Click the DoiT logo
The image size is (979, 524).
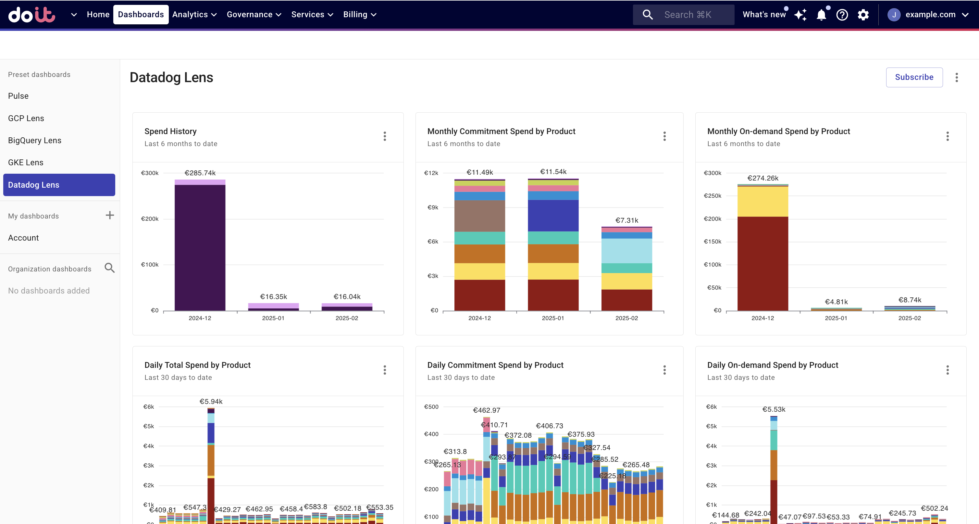click(32, 14)
